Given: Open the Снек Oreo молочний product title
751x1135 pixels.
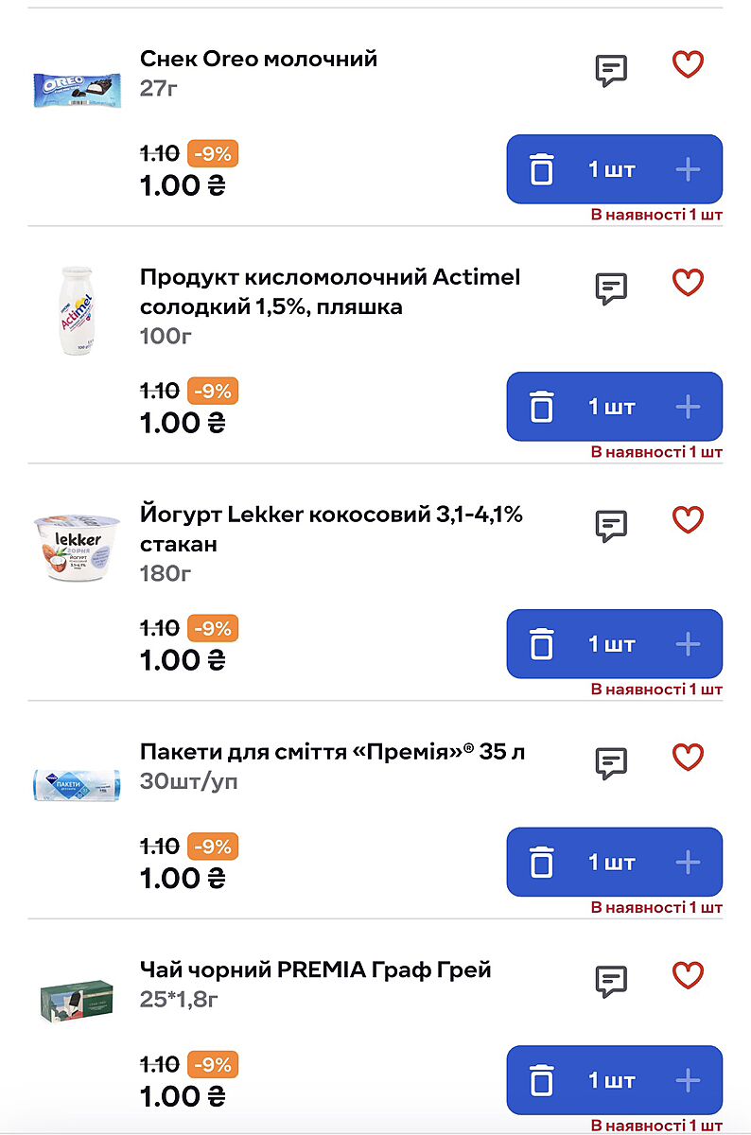Looking at the screenshot, I should click(x=258, y=59).
